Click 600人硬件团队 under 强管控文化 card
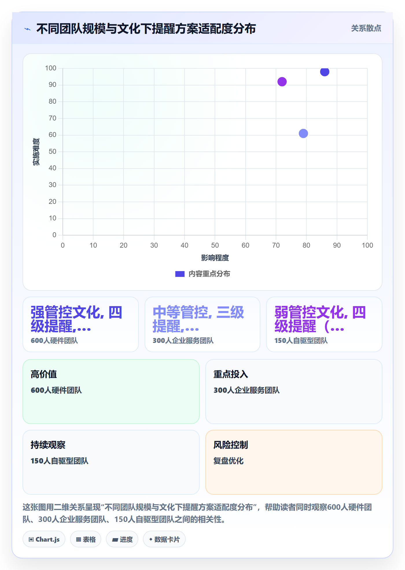Screen dimensions: 405x570 click(x=54, y=341)
